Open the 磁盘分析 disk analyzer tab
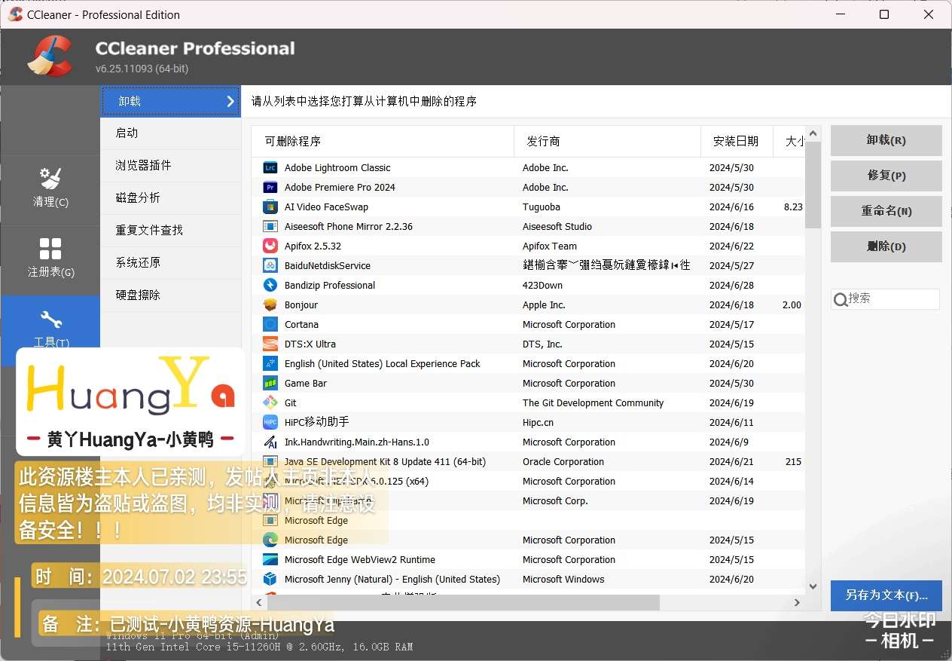The height and width of the screenshot is (661, 952). click(x=138, y=198)
